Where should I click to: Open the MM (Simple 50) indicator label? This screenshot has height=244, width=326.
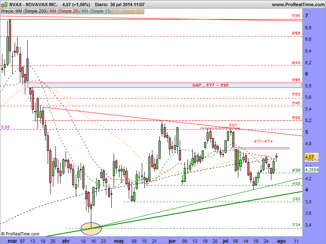[x=128, y=11]
